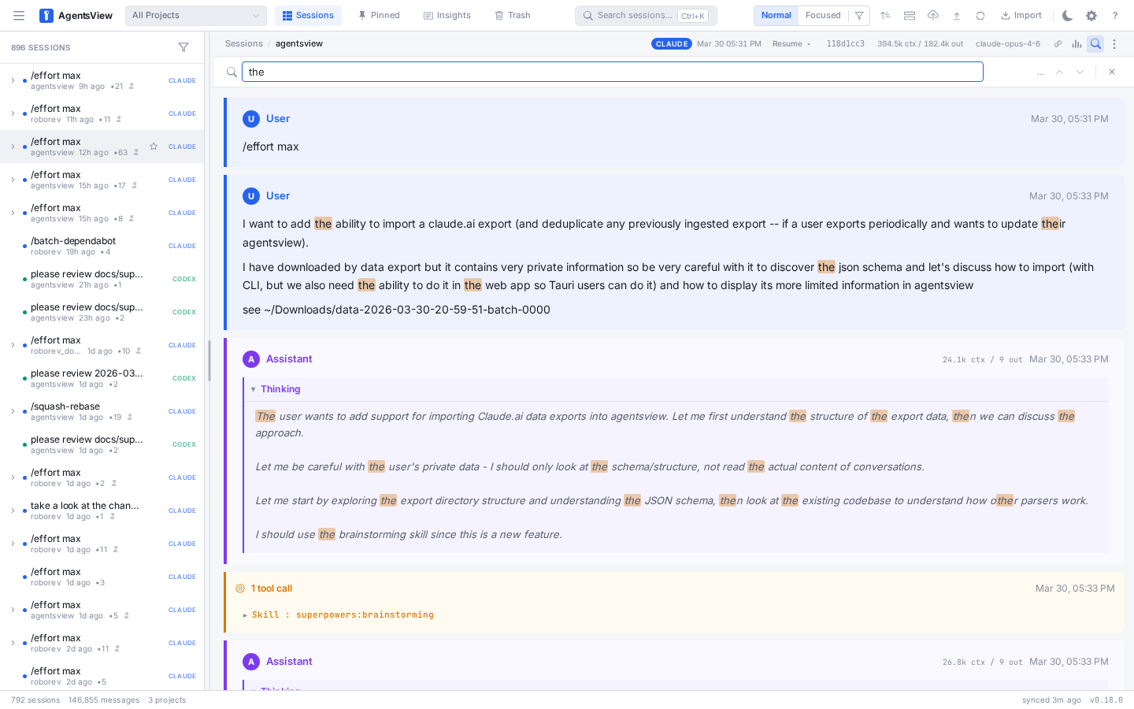The image size is (1134, 709).
Task: Open the All Projects dropdown
Action: [195, 16]
